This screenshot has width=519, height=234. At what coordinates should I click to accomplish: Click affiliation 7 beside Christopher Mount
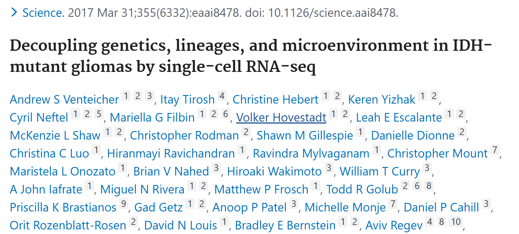[x=495, y=150]
